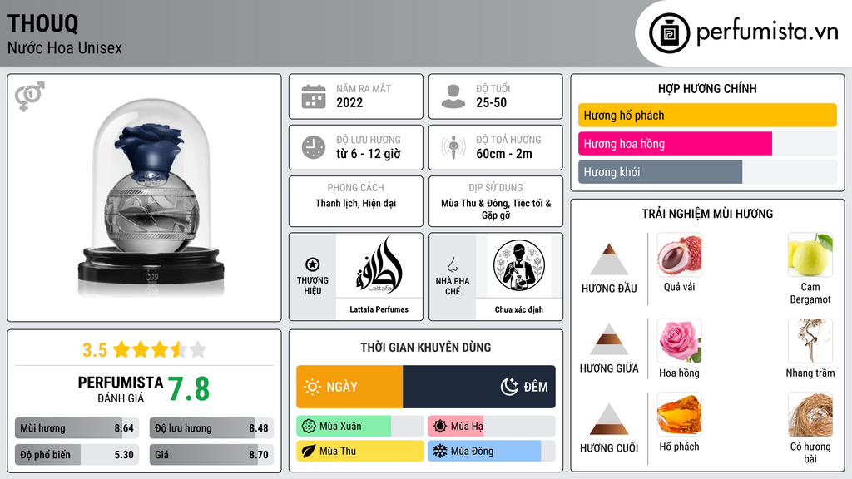The image size is (852, 479).
Task: Click the Perfumista 7.8 rating score
Action: (x=189, y=389)
